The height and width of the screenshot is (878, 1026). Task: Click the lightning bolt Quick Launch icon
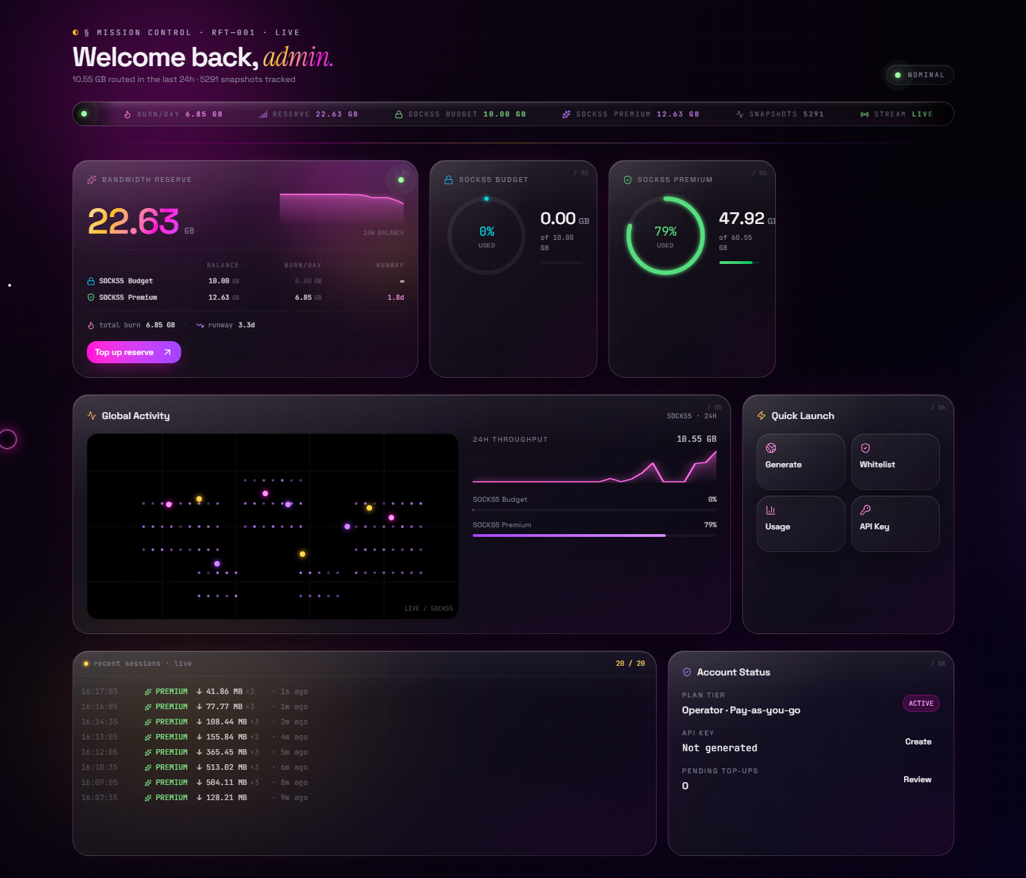point(761,416)
